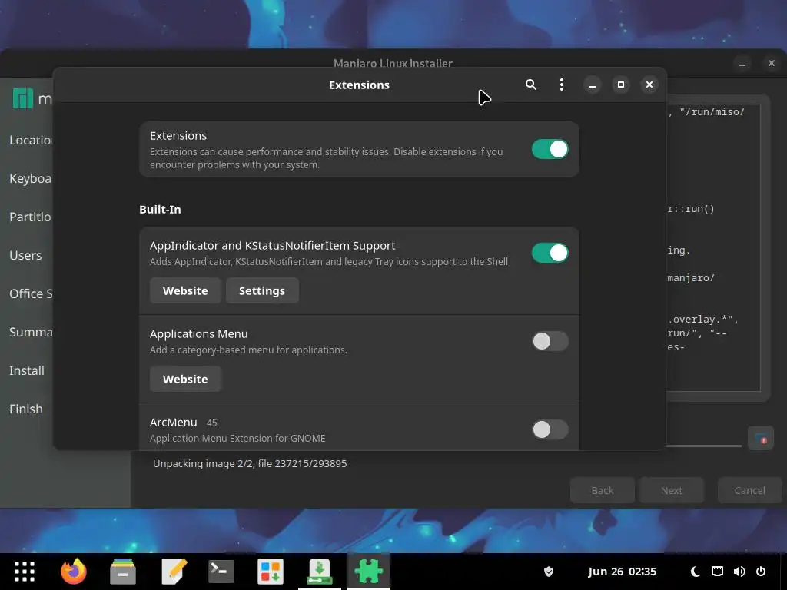This screenshot has width=787, height=590.
Task: Minimize the Extensions window
Action: [593, 85]
